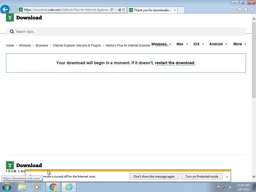Screen dimensions: 256x192
Task: Open the address bar autocomplete dropdown arrow
Action: click(x=115, y=10)
